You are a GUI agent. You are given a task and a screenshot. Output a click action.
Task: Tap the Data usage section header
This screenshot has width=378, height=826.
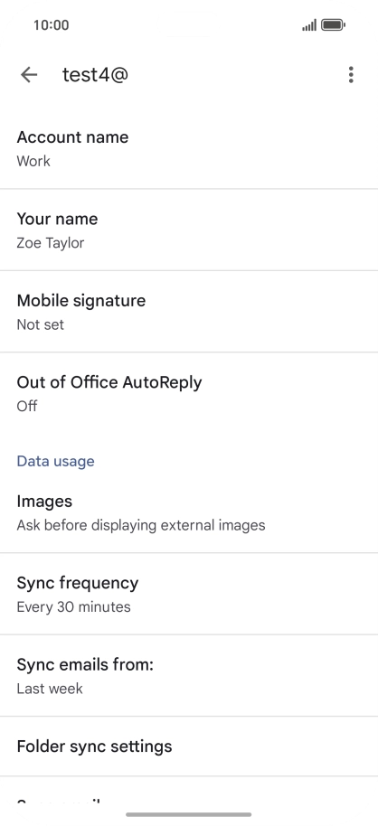tap(55, 461)
